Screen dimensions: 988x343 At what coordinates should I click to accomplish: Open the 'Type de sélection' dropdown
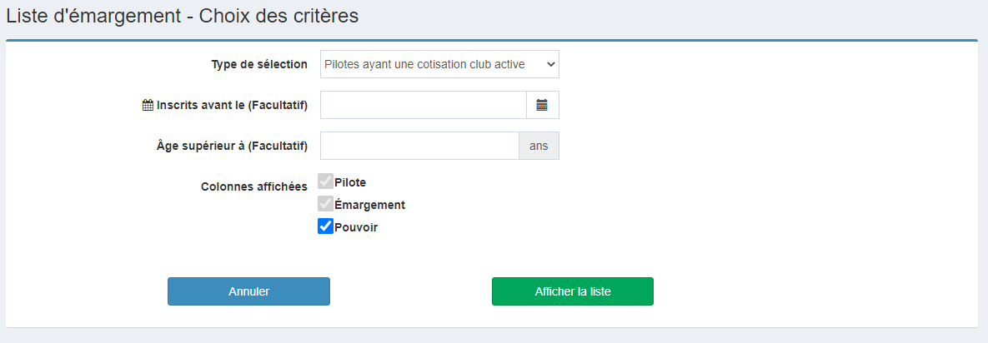click(439, 64)
